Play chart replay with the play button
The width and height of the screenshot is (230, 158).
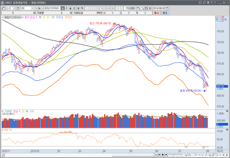click(156, 155)
